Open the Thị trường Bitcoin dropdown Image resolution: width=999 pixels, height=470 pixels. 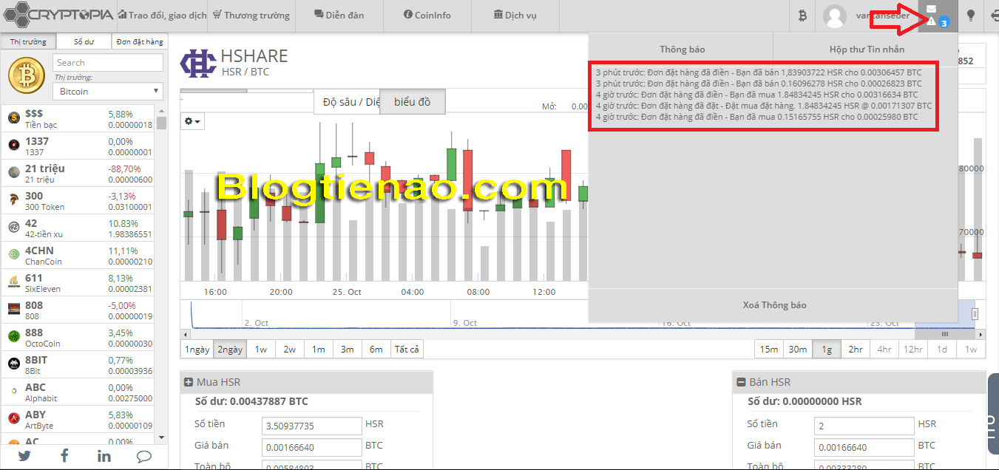click(108, 92)
